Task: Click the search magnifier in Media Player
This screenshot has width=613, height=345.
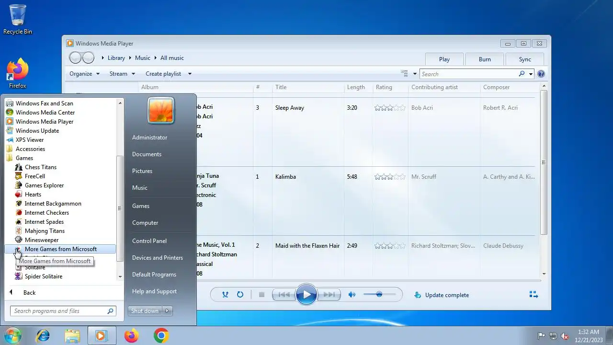Action: coord(522,74)
